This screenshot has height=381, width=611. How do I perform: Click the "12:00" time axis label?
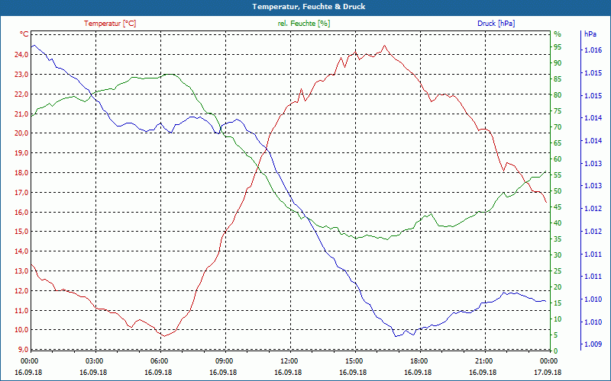(289, 361)
